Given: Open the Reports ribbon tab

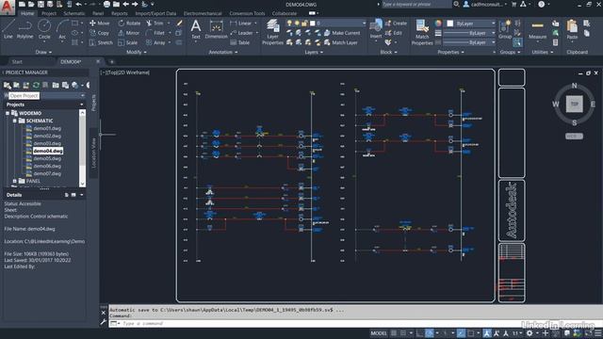Looking at the screenshot, I should click(120, 13).
